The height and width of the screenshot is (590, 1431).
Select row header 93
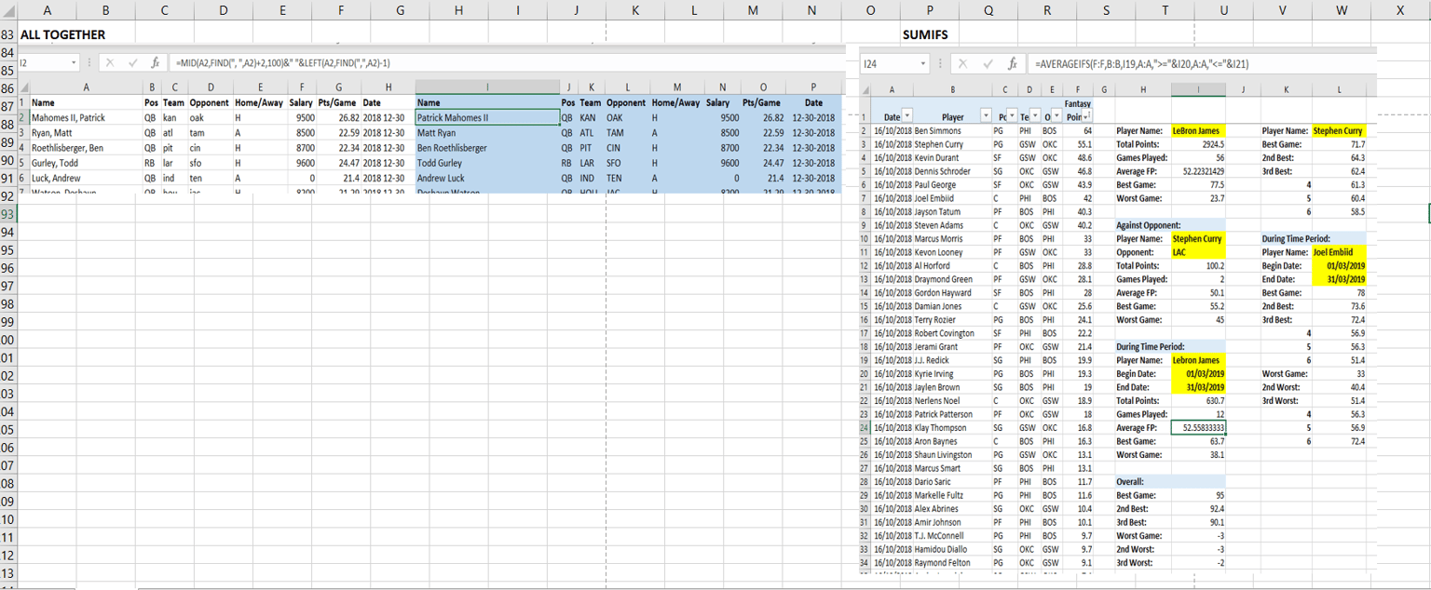[8, 214]
